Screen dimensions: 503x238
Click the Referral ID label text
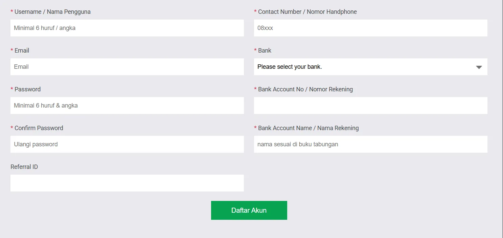point(24,167)
